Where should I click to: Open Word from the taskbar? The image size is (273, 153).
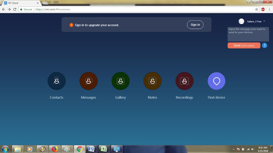tap(92, 149)
